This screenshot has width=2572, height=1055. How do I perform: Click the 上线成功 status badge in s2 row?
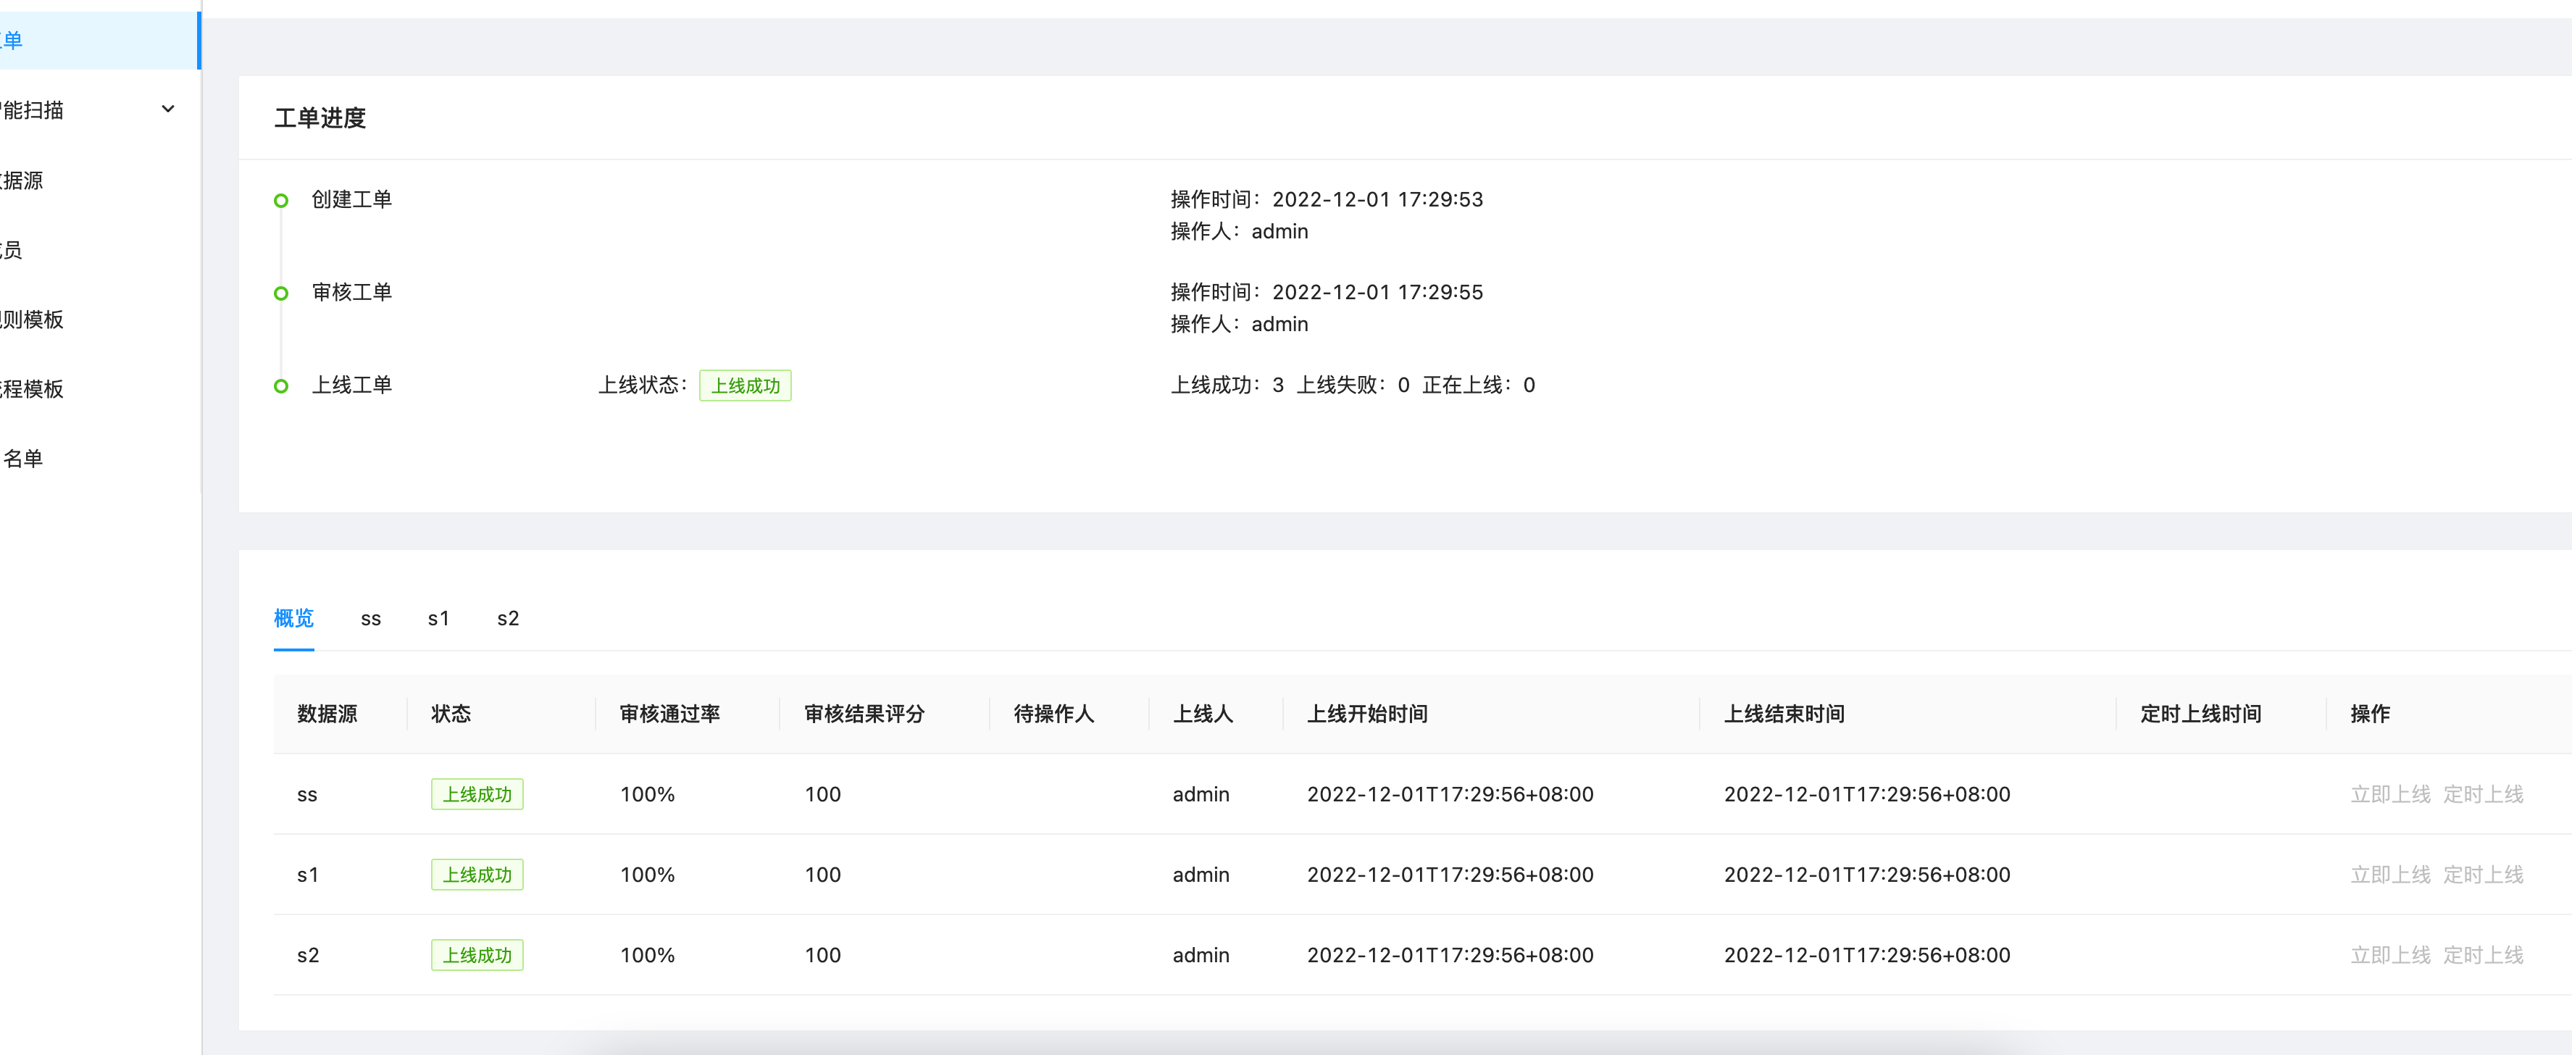476,955
